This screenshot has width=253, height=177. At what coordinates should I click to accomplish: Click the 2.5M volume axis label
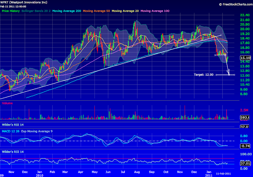244,110
